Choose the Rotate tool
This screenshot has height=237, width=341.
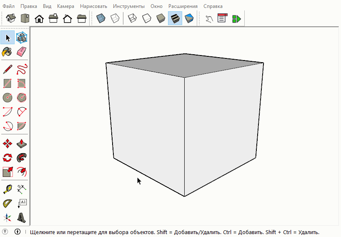[8, 158]
